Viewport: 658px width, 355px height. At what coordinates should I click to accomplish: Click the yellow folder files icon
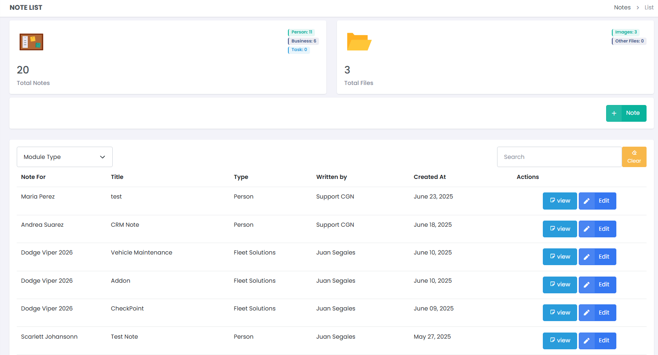click(x=359, y=42)
